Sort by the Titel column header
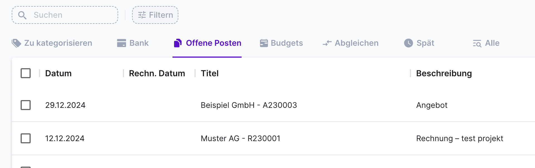This screenshot has height=168, width=535. click(210, 73)
